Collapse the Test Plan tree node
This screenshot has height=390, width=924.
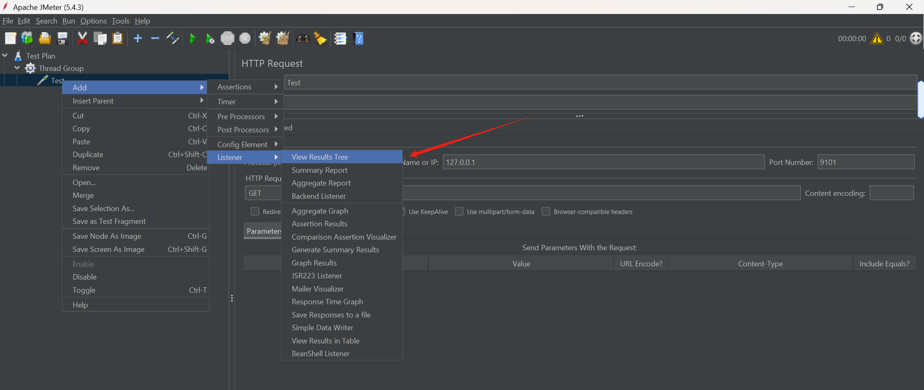pos(5,55)
